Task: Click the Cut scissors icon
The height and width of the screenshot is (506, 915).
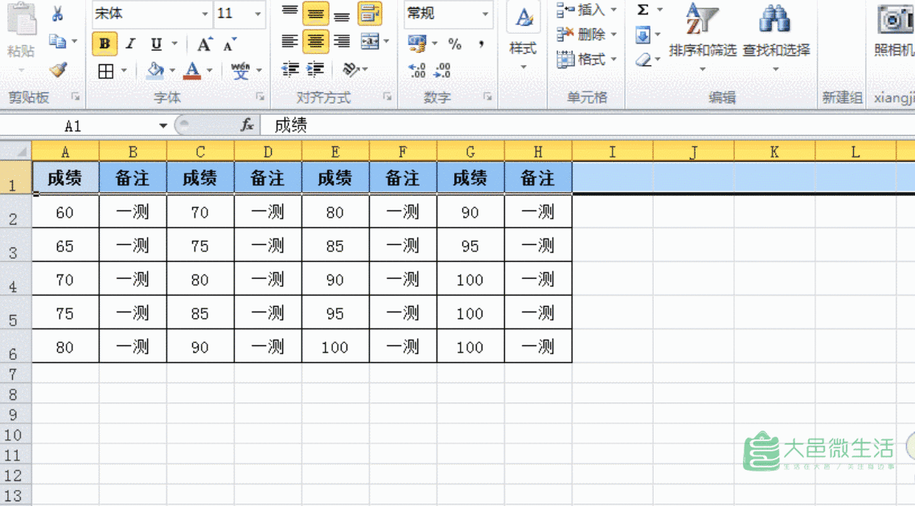Action: tap(57, 14)
